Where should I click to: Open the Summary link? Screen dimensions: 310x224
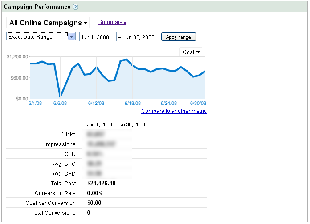[x=112, y=22]
